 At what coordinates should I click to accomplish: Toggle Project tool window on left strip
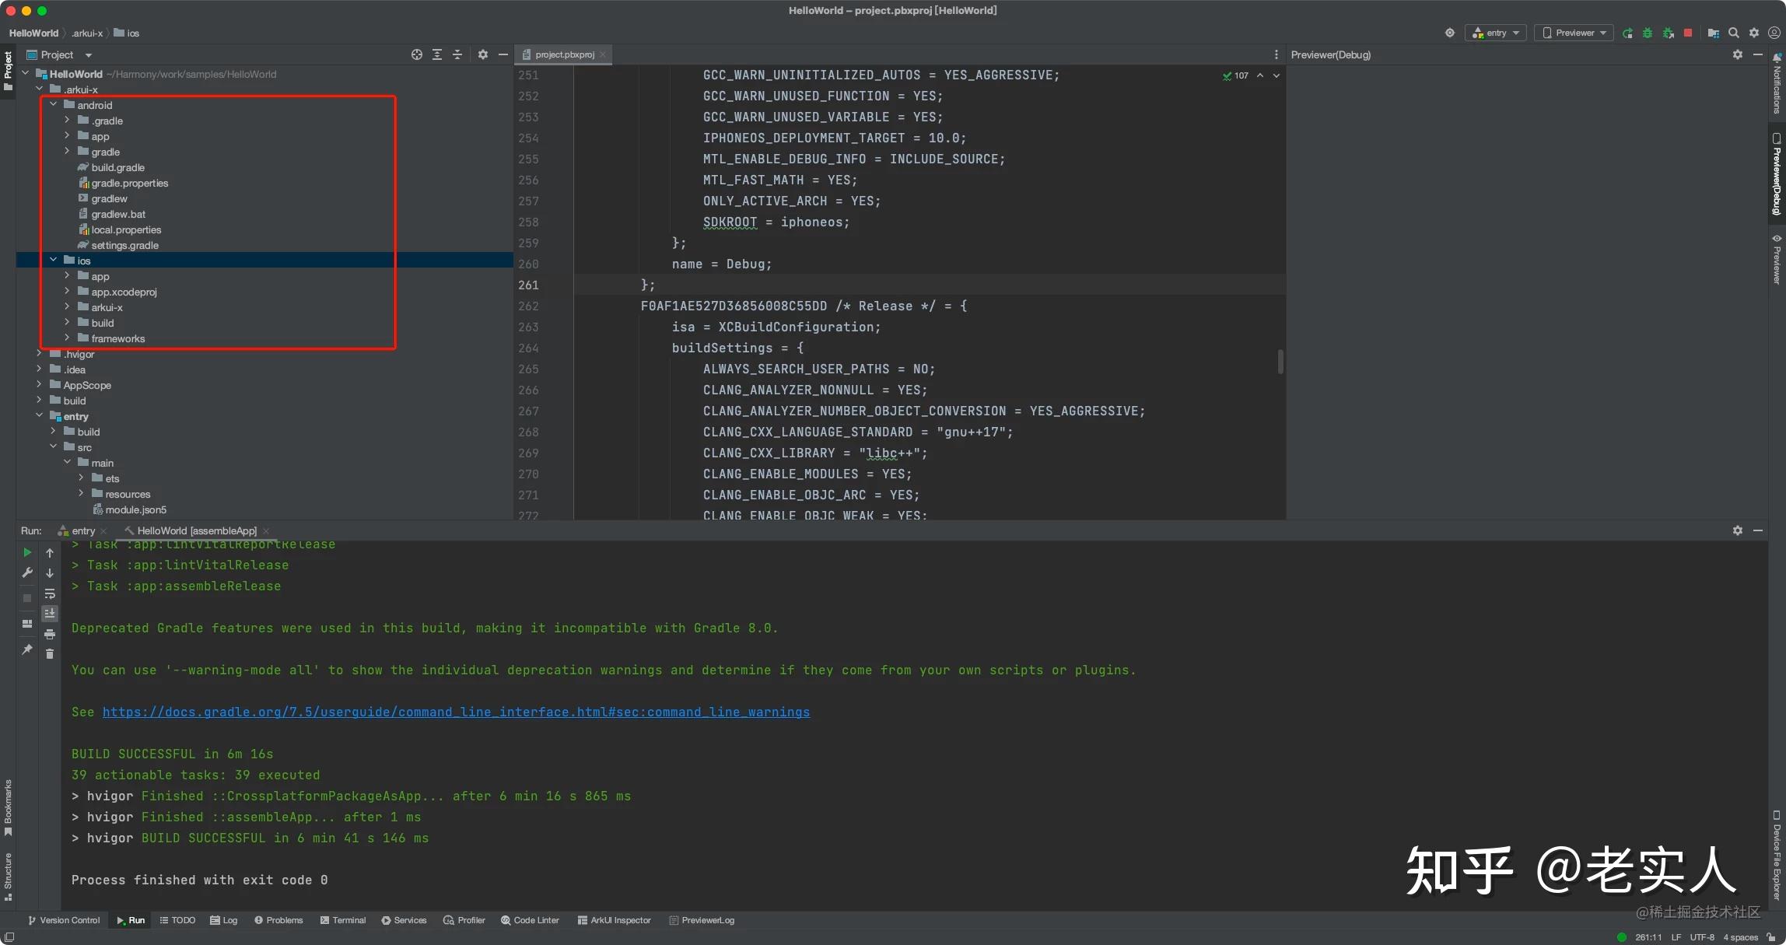click(8, 71)
